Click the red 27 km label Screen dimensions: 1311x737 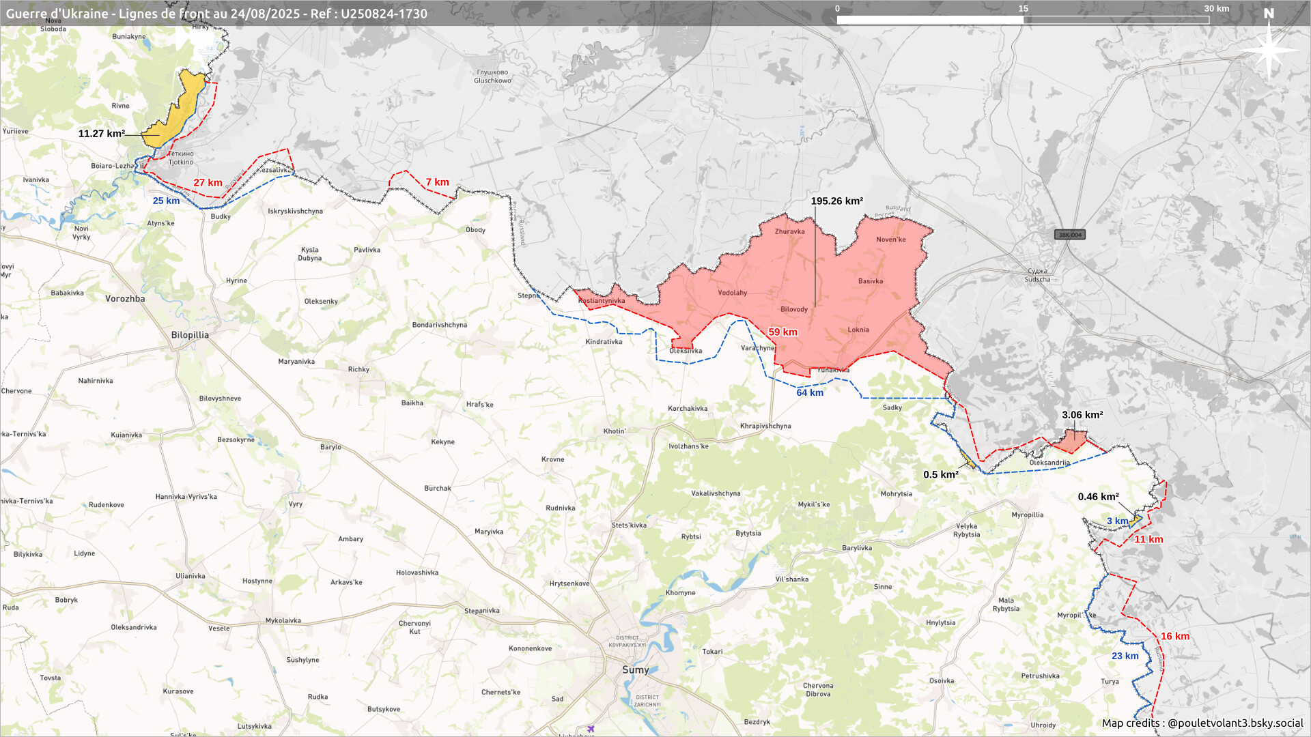coord(208,183)
